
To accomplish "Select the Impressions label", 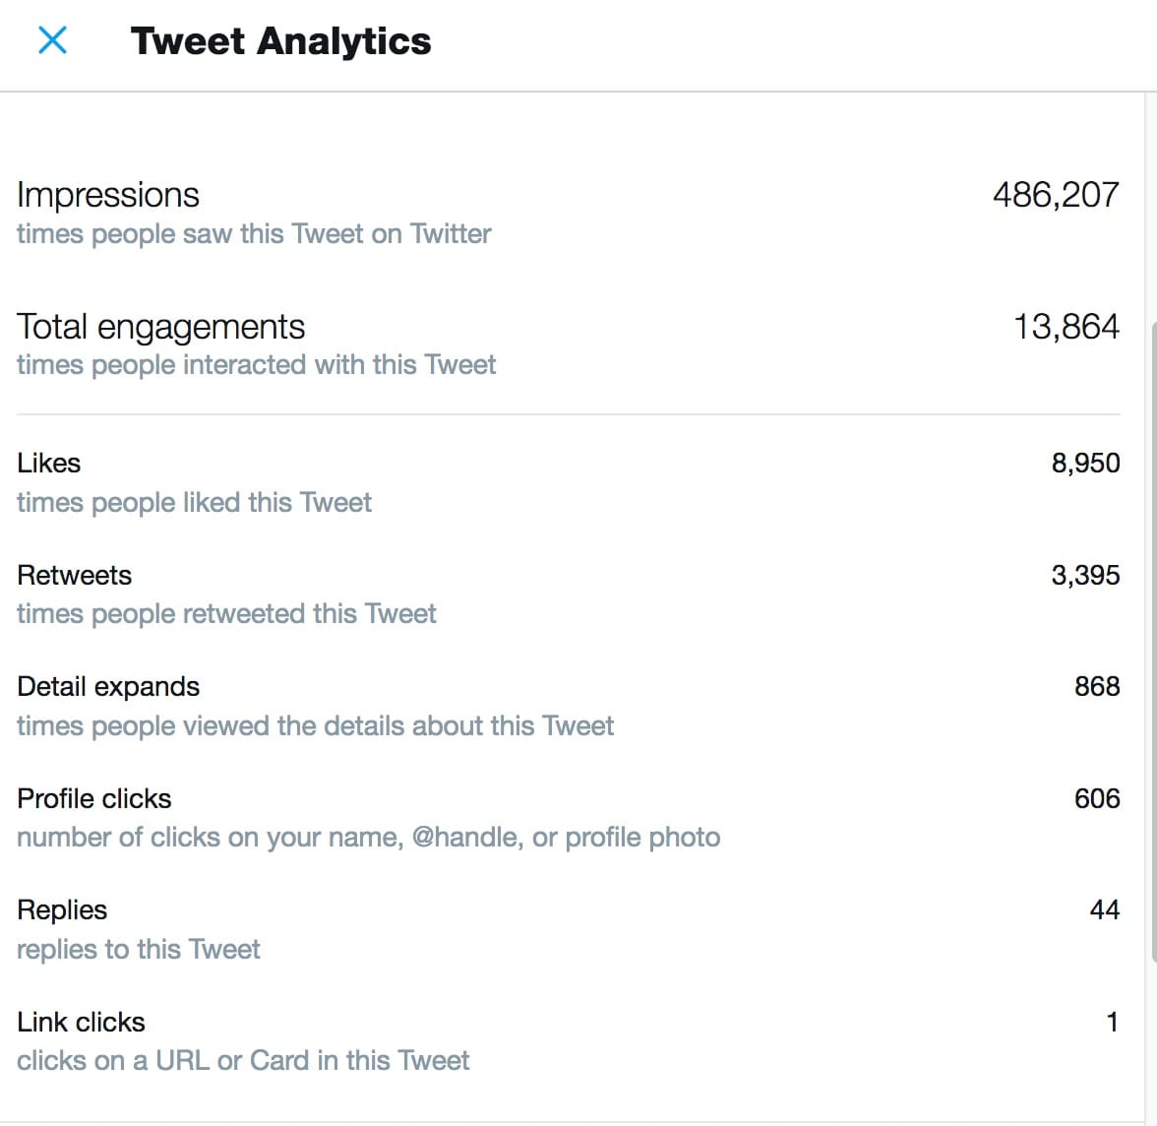I will pyautogui.click(x=108, y=195).
